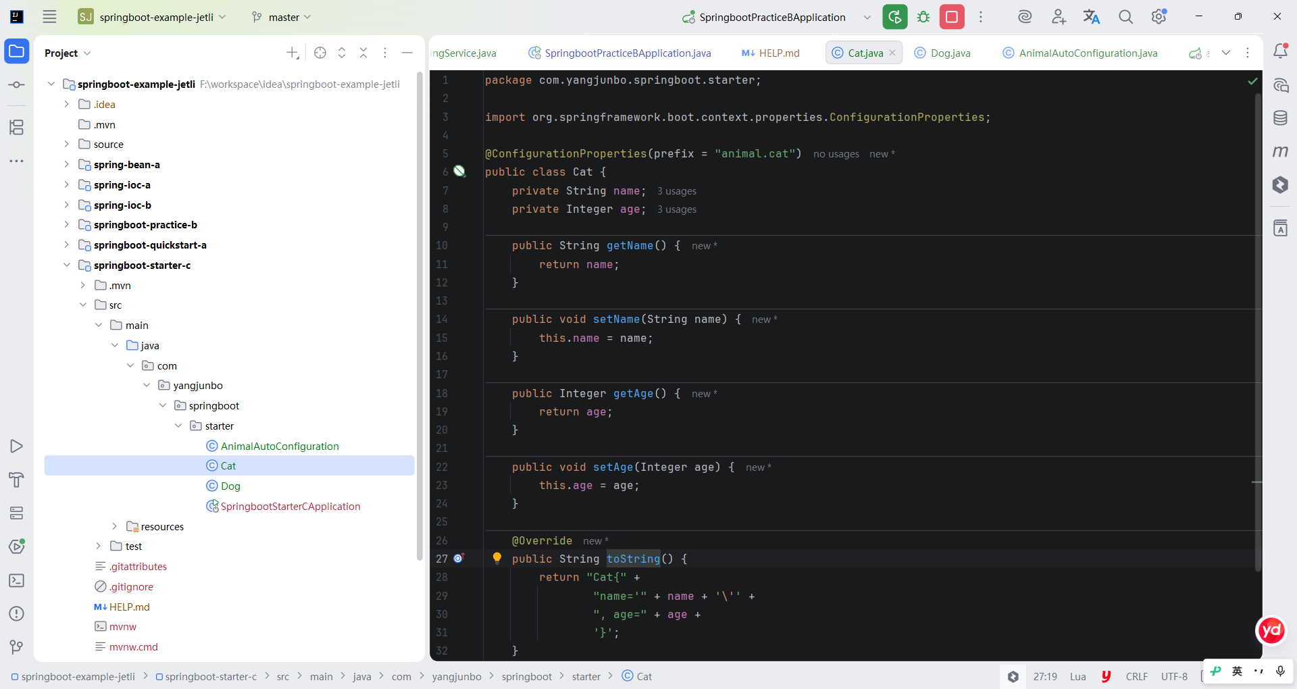1297x689 pixels.
Task: Open the Services tool window
Action: pos(17,513)
